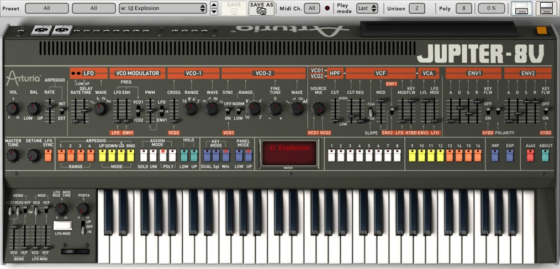Toggle HOLD UP button

[x=194, y=155]
